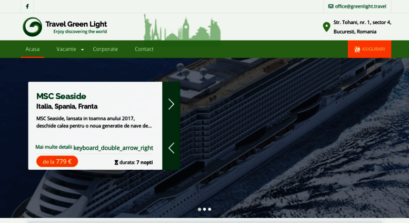Select the first carousel dot
Viewport: 409px width, 223px height.
click(199, 209)
